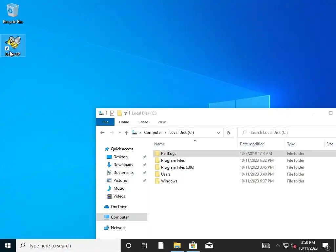Expand chevron before Computer in address bar
336x252 pixels.
click(x=140, y=133)
